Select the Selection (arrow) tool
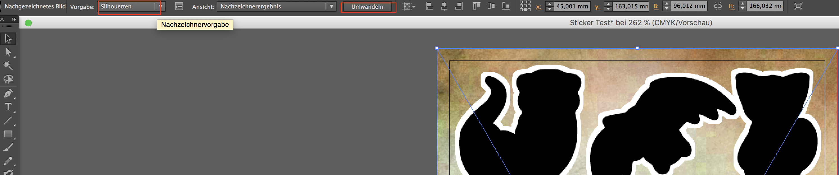Image resolution: width=839 pixels, height=175 pixels. 8,39
